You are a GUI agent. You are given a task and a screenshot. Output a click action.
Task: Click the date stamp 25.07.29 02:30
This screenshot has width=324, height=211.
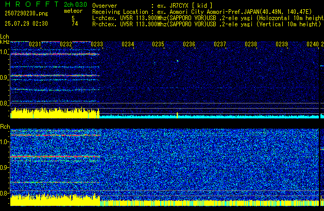tap(26, 24)
